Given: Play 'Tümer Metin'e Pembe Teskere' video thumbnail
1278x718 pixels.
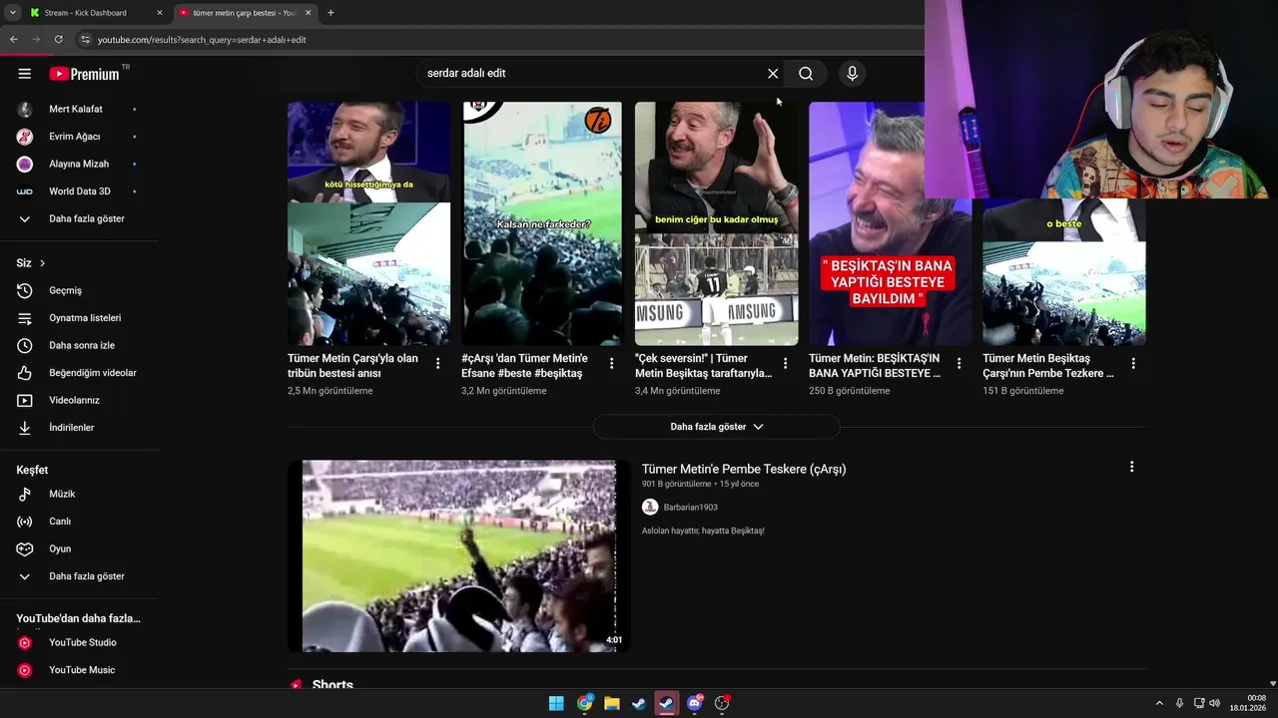Looking at the screenshot, I should (459, 555).
